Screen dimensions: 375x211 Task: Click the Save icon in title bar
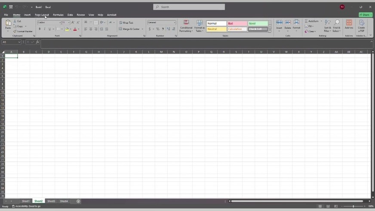tap(11, 7)
